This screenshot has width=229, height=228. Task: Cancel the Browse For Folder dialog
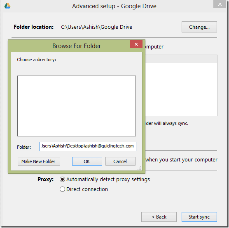(x=120, y=161)
